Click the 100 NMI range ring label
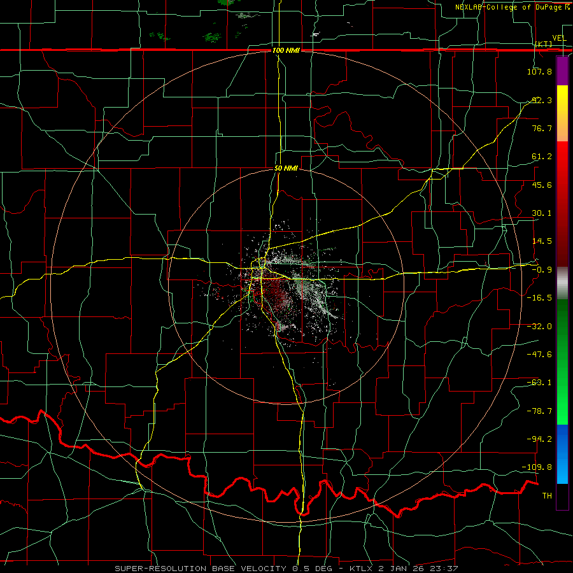The width and height of the screenshot is (573, 573). pos(286,50)
